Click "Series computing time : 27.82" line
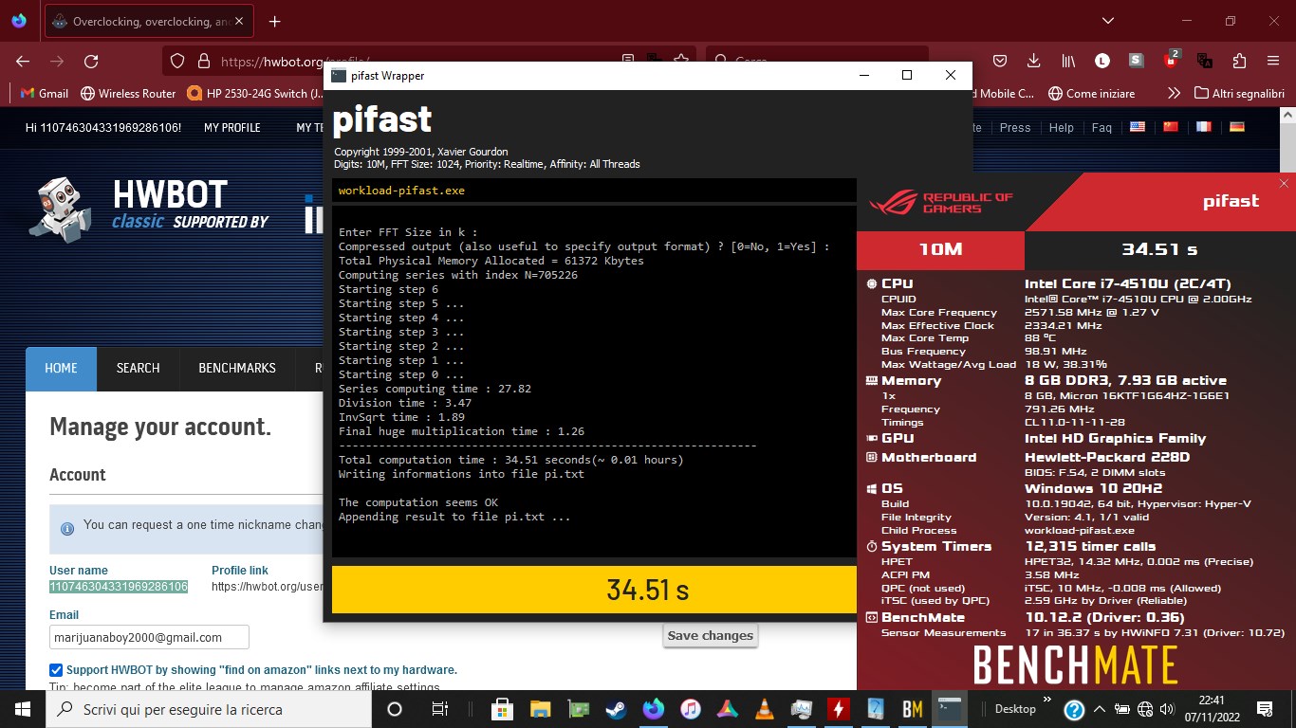1296x728 pixels. click(435, 389)
